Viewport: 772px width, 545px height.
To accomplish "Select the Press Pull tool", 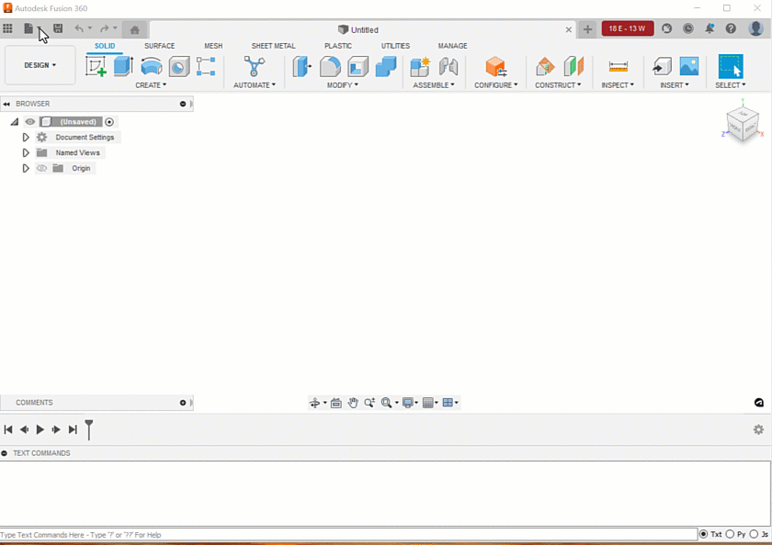I will point(301,66).
